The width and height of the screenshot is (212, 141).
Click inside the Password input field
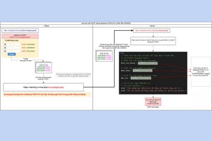(x=14, y=47)
